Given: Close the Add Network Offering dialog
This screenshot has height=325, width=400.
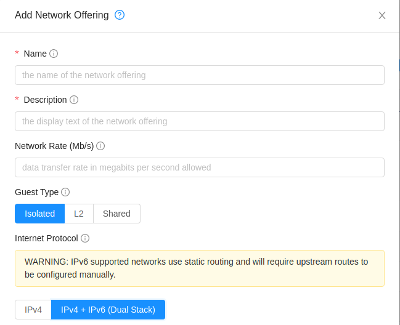Looking at the screenshot, I should click(382, 15).
